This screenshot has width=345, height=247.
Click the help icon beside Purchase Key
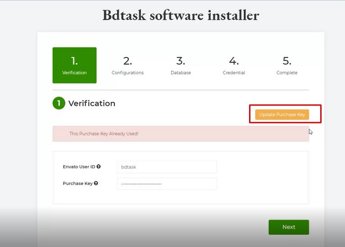(96, 184)
